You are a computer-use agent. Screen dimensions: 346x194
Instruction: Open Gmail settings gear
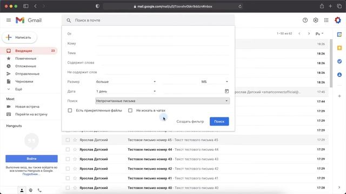coord(316,20)
